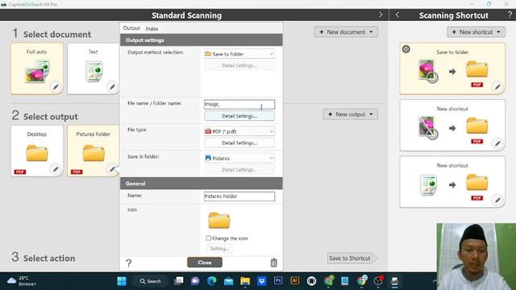Viewport: 516px width, 290px height.
Task: Click the gear icon on Save to folder shortcut
Action: [x=406, y=49]
